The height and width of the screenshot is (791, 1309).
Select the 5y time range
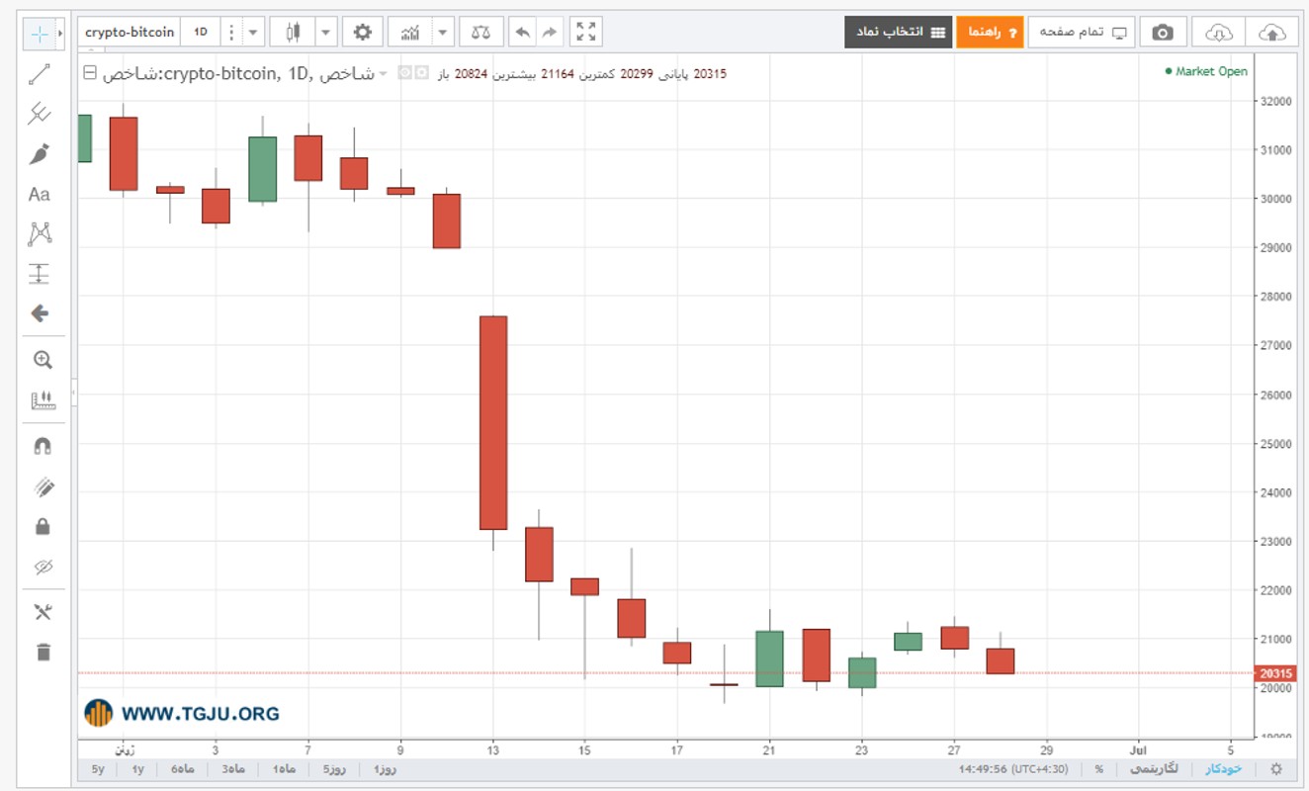pyautogui.click(x=98, y=769)
